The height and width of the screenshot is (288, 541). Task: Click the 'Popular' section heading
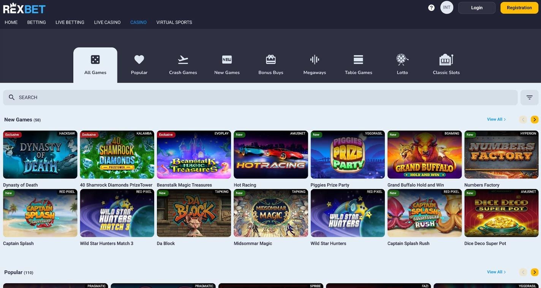click(13, 272)
